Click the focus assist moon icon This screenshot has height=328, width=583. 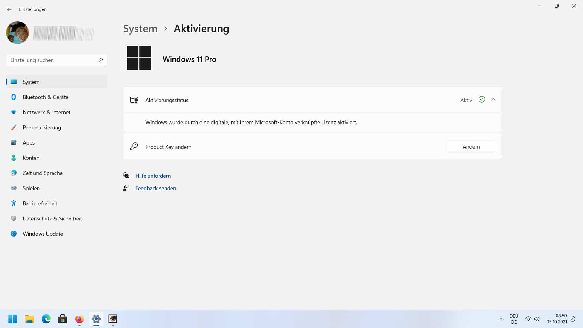(x=573, y=319)
